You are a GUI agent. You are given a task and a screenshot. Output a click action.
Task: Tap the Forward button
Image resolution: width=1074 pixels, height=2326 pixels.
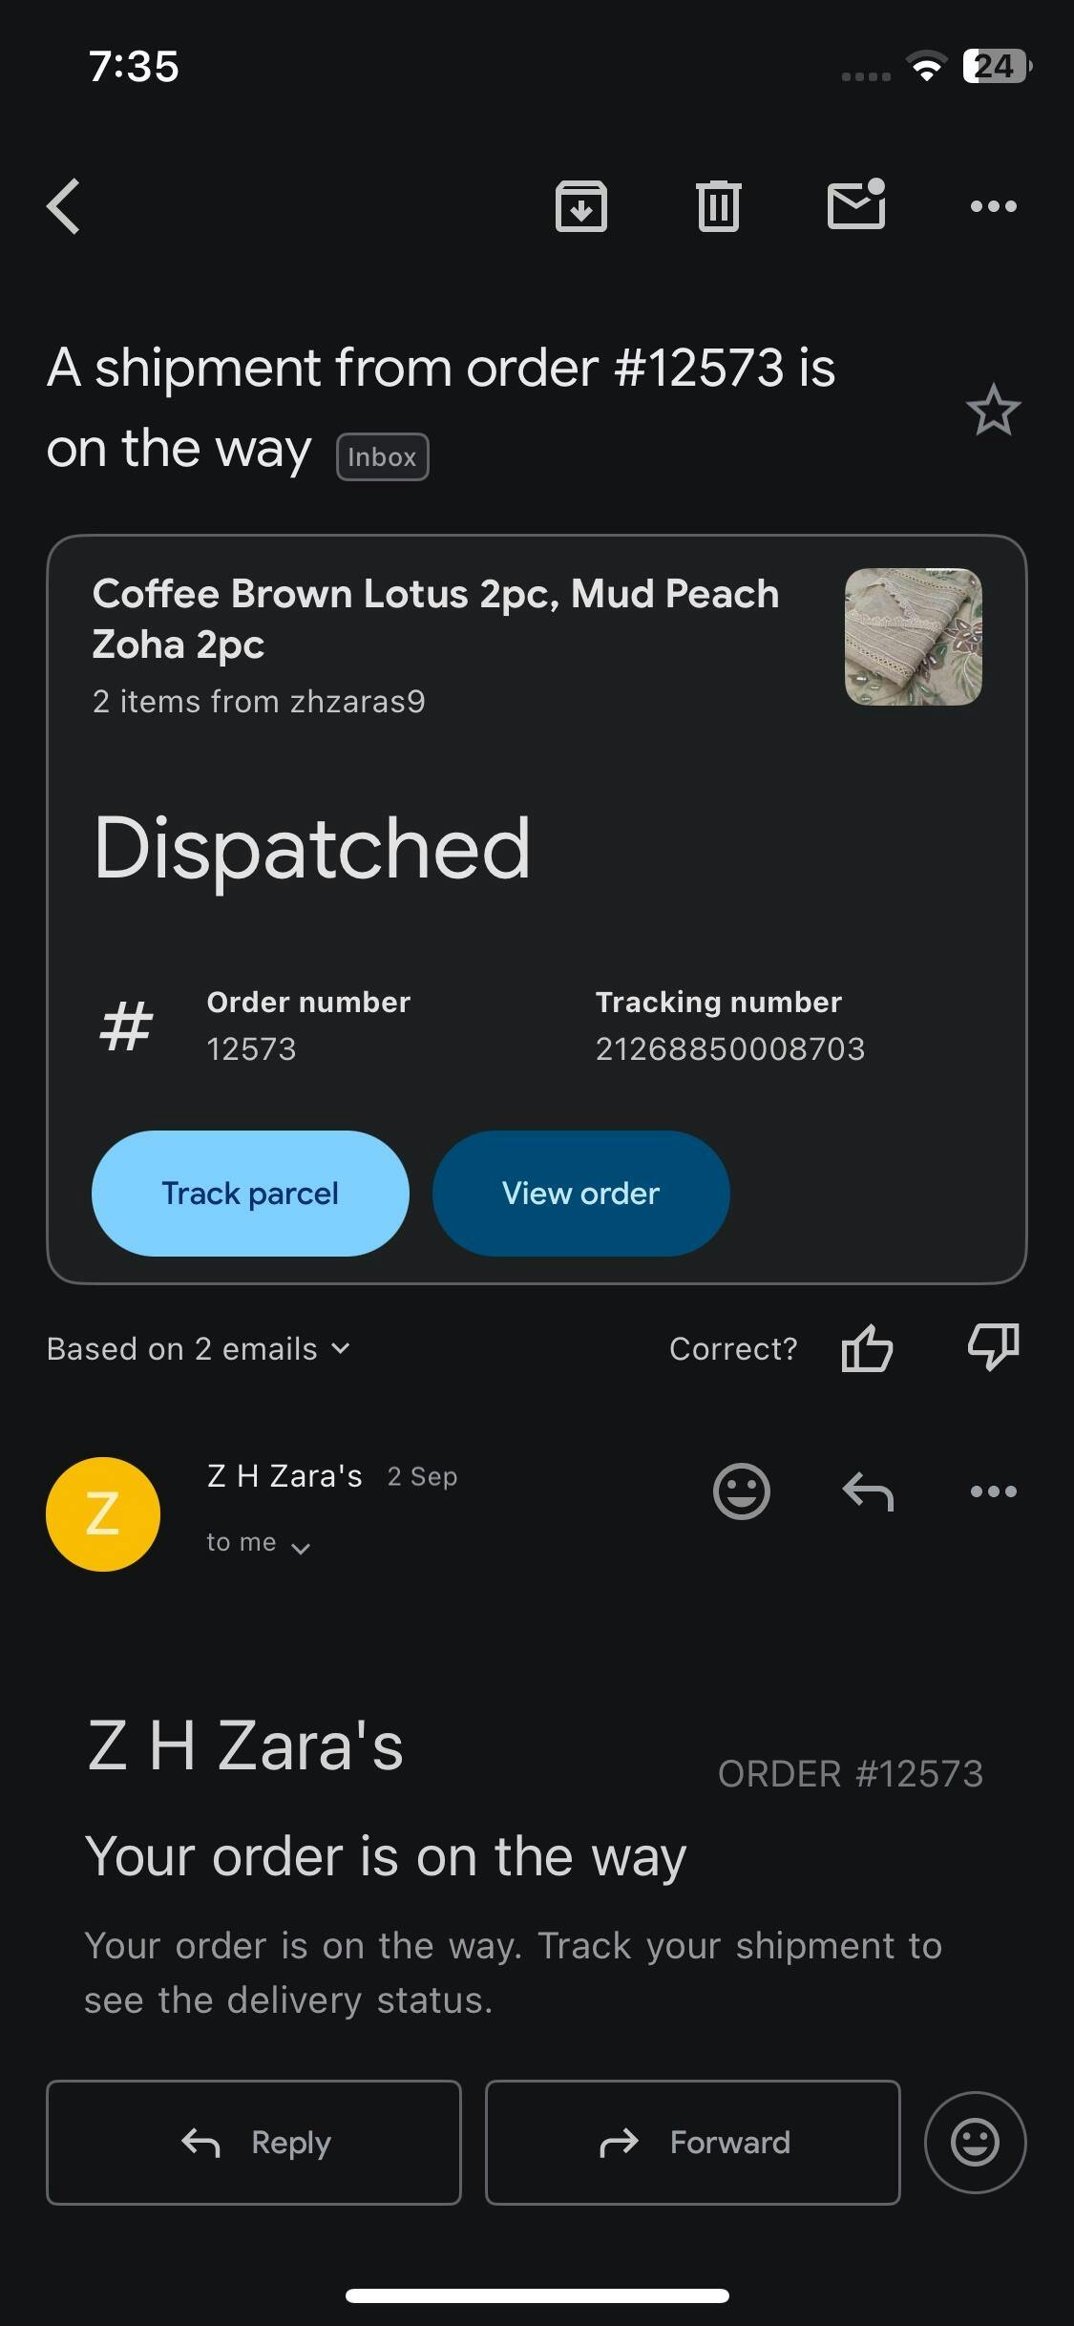693,2143
